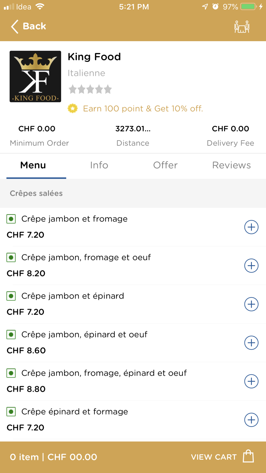Tap the loyalty points badge icon

tap(72, 109)
